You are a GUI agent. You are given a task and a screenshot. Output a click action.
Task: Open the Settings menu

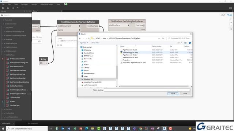coord(34,4)
